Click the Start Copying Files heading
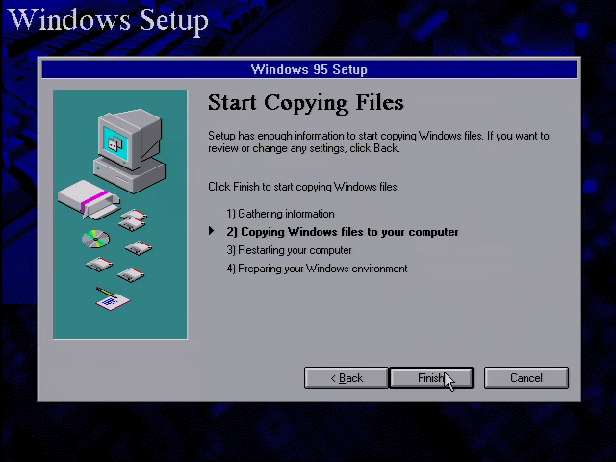 click(306, 103)
